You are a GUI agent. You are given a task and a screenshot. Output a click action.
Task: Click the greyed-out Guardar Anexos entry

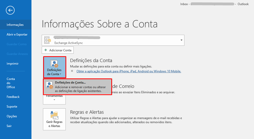17,54
